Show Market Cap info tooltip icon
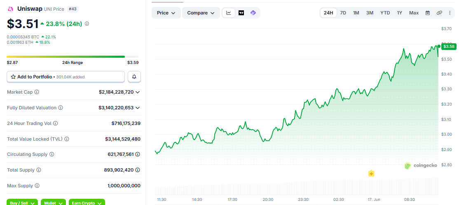This screenshot has height=205, width=459. pos(37,92)
